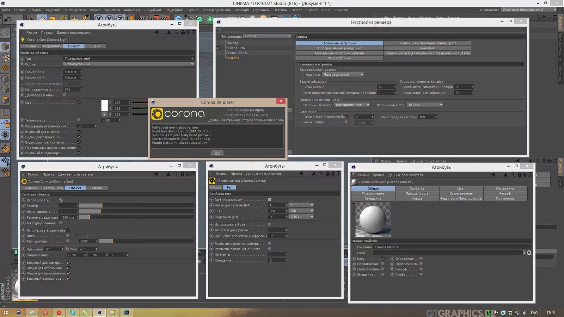Click the Corona Sun icon in Attributes header
The image size is (564, 317).
coord(24,181)
